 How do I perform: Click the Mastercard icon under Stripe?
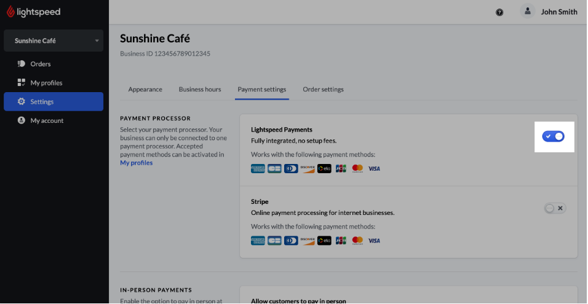[357, 241]
